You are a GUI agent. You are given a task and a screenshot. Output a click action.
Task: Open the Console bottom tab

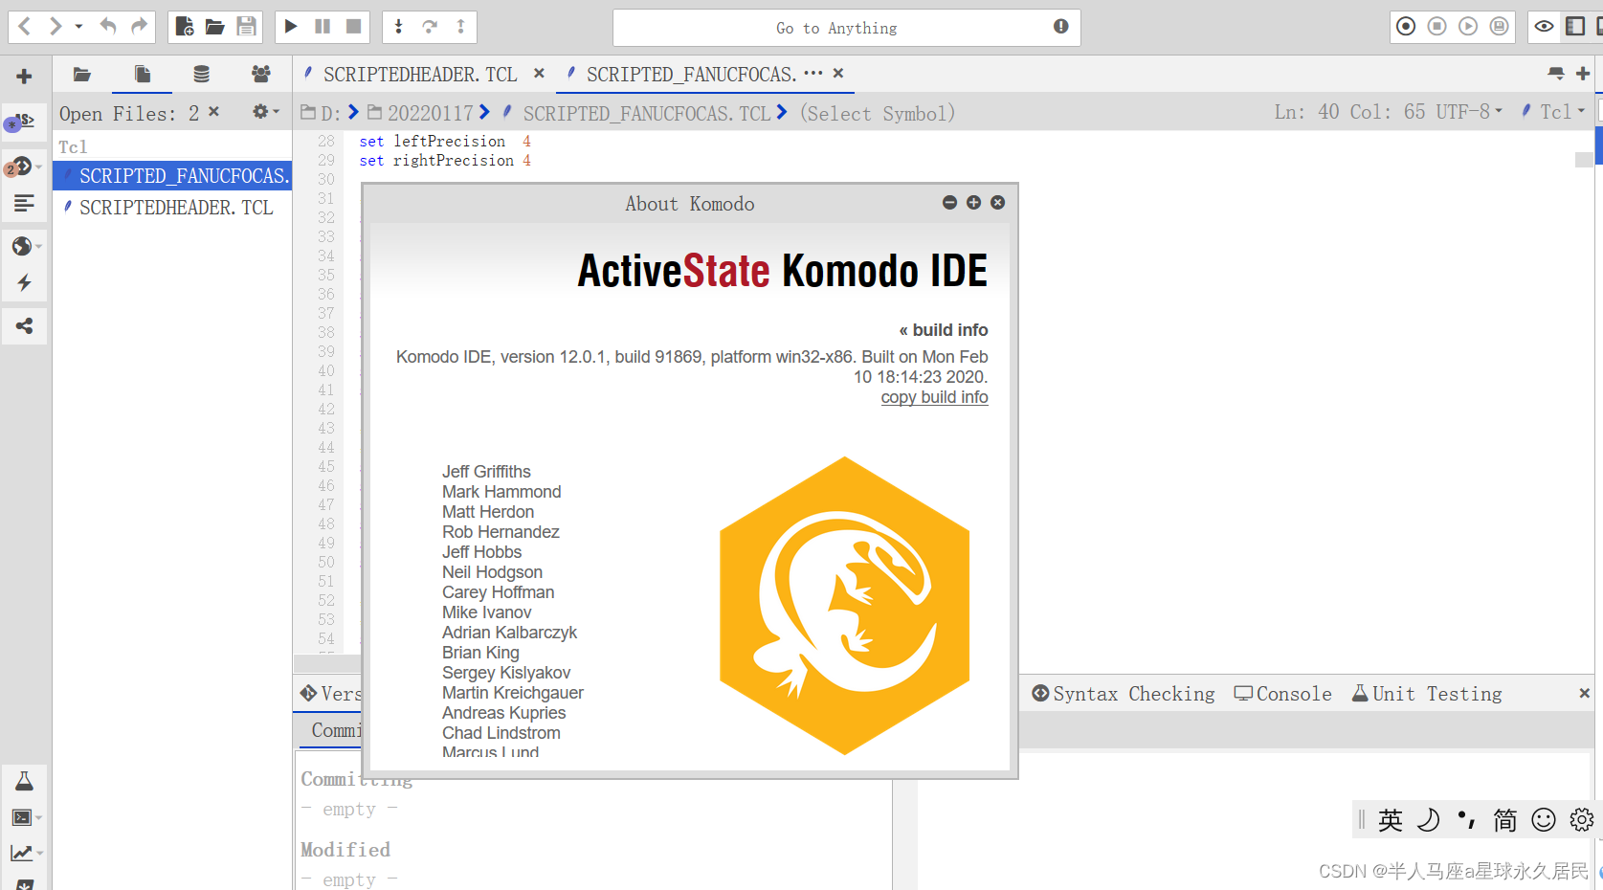coord(1282,694)
